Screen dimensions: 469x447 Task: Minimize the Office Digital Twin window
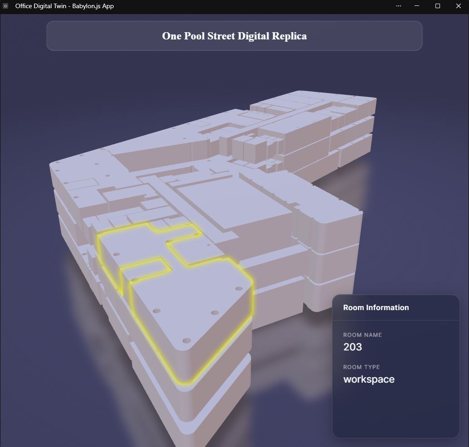coord(417,6)
